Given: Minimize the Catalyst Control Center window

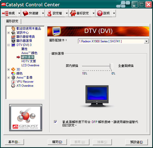Looking at the screenshot, I should tap(135, 5).
